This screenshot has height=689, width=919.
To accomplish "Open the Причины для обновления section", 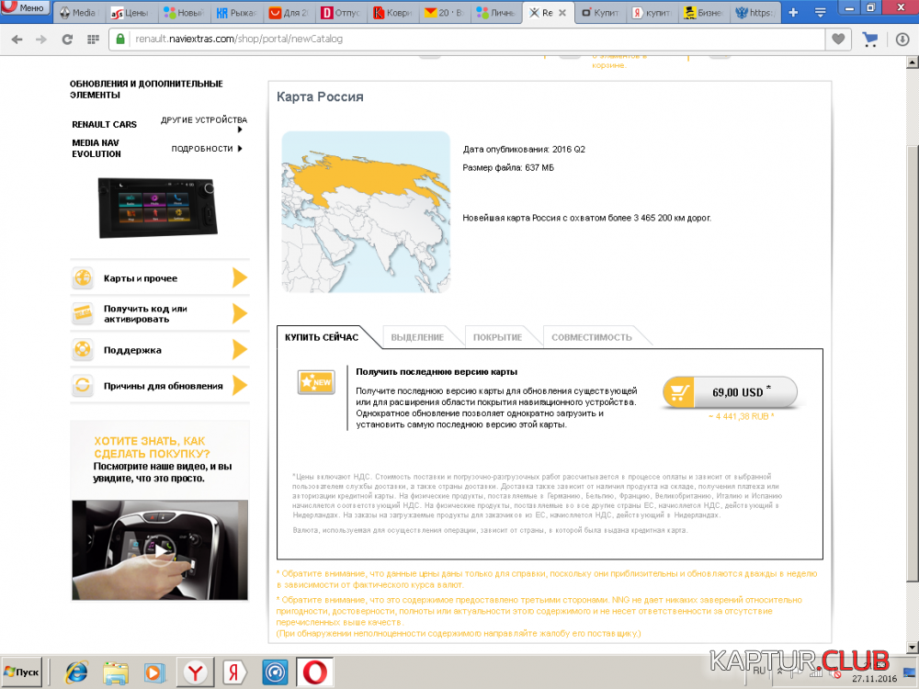I will (159, 386).
